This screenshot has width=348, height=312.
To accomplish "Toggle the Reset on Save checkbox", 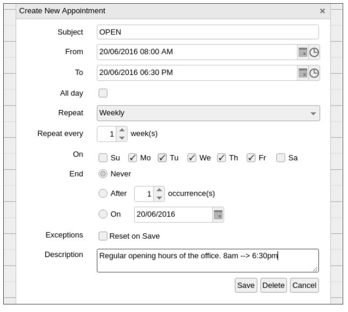I will [x=103, y=235].
